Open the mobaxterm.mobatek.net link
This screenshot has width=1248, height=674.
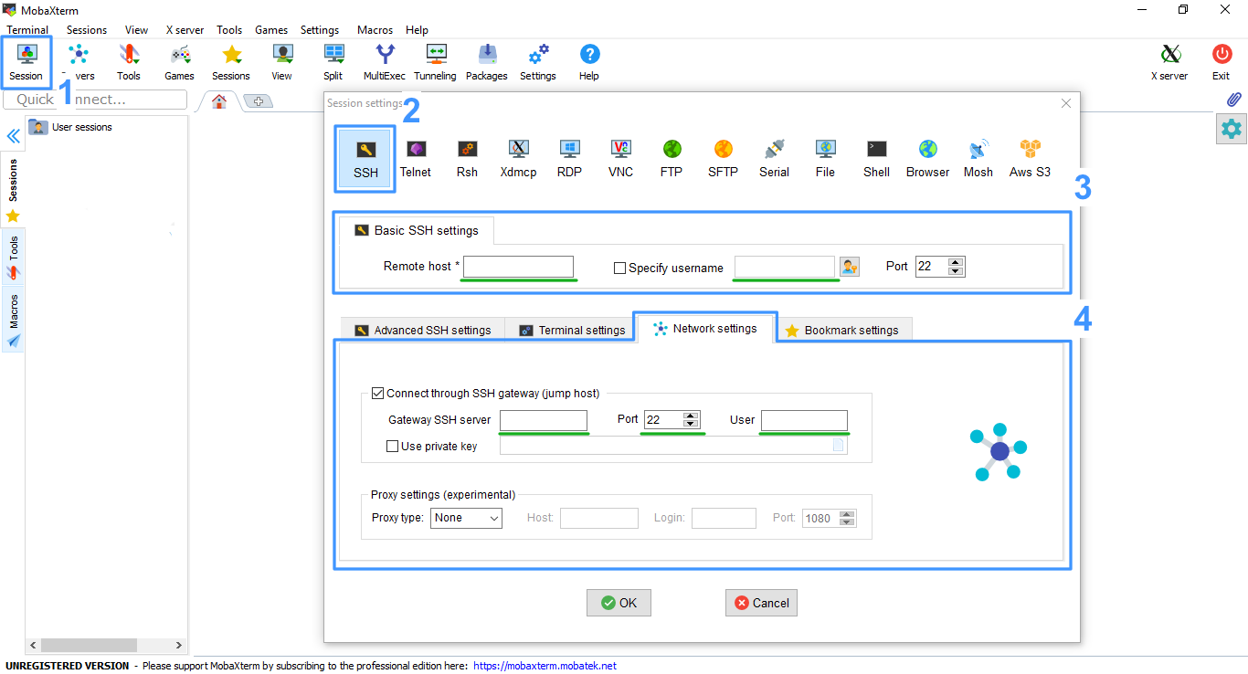coord(545,666)
